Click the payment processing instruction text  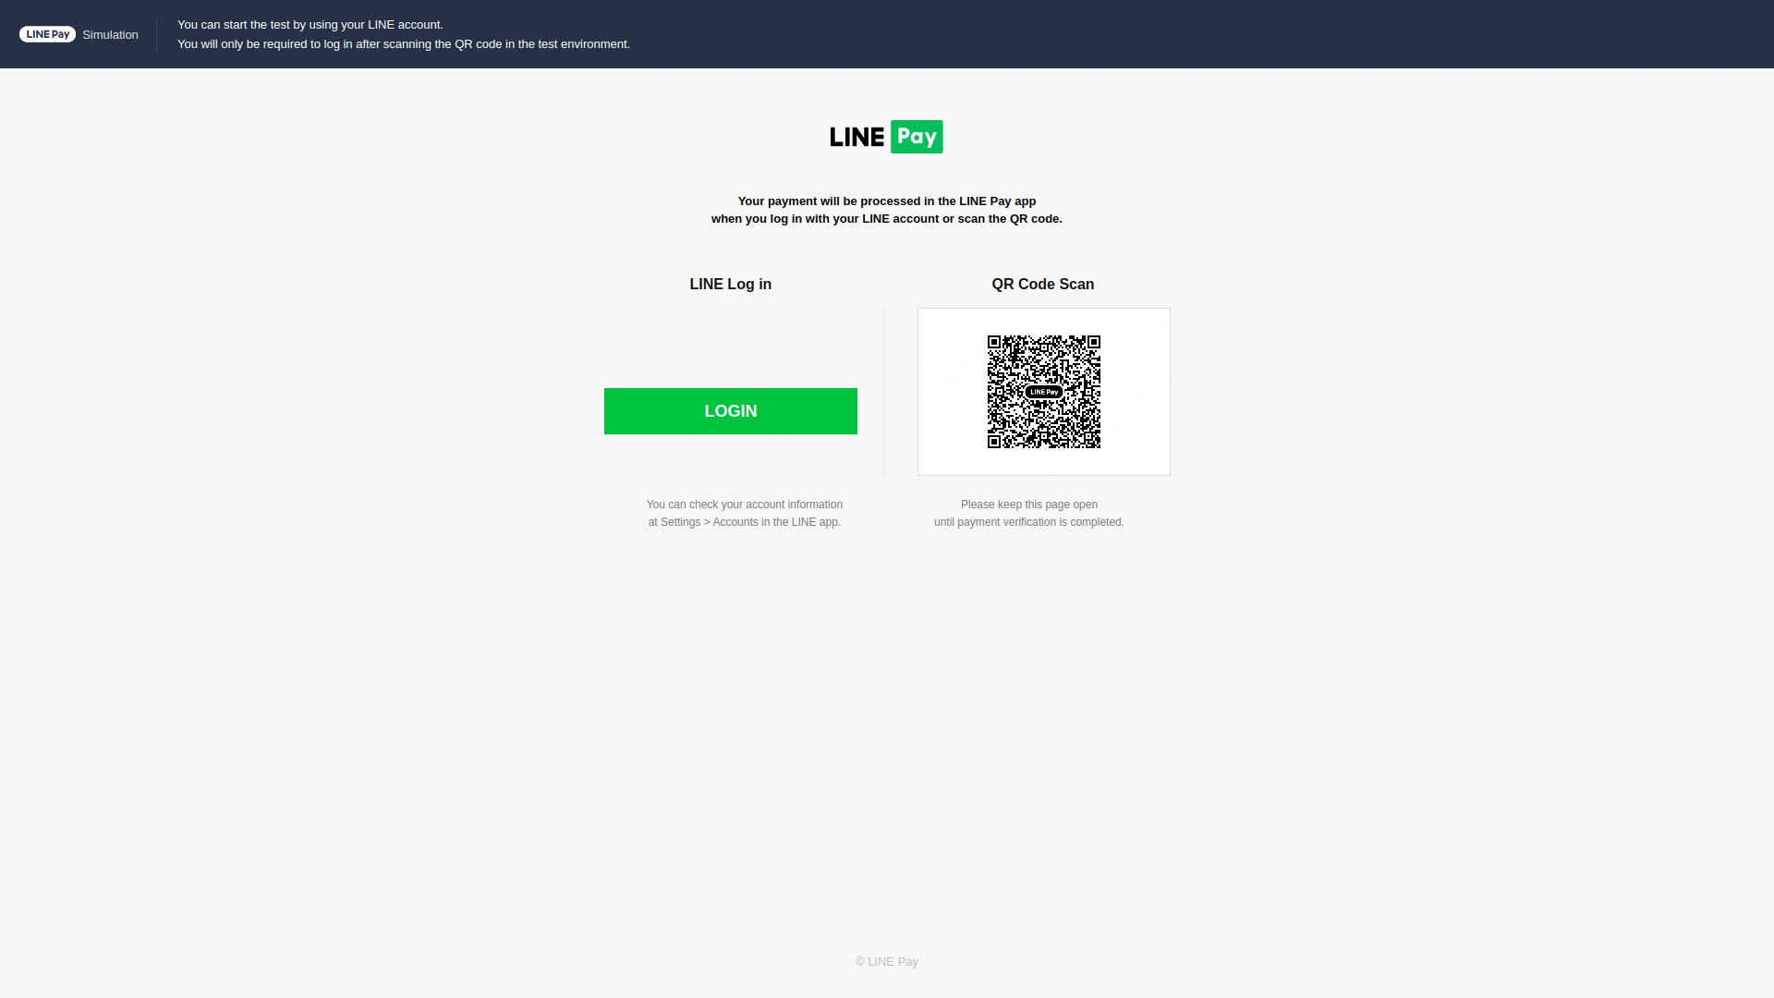click(886, 210)
